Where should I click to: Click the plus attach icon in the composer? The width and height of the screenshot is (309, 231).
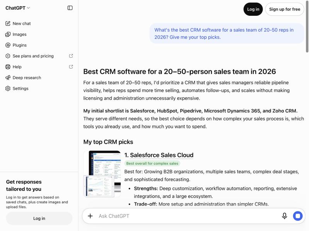tap(90, 216)
